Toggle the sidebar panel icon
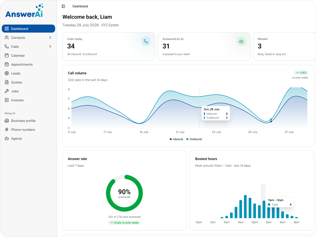The width and height of the screenshot is (316, 237). pyautogui.click(x=63, y=6)
